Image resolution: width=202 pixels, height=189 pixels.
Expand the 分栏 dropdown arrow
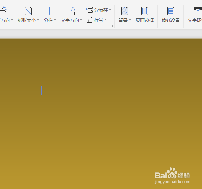coord(55,20)
